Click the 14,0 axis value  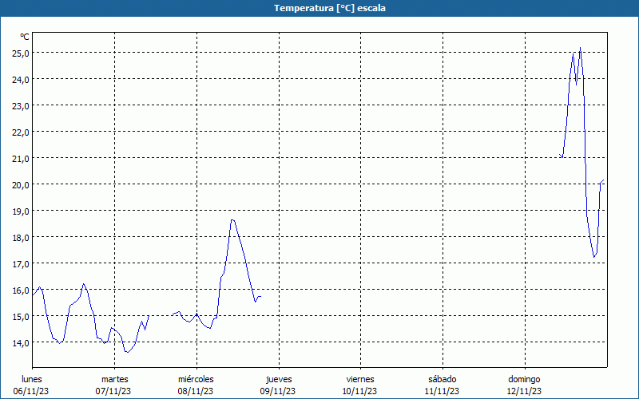tap(21, 343)
